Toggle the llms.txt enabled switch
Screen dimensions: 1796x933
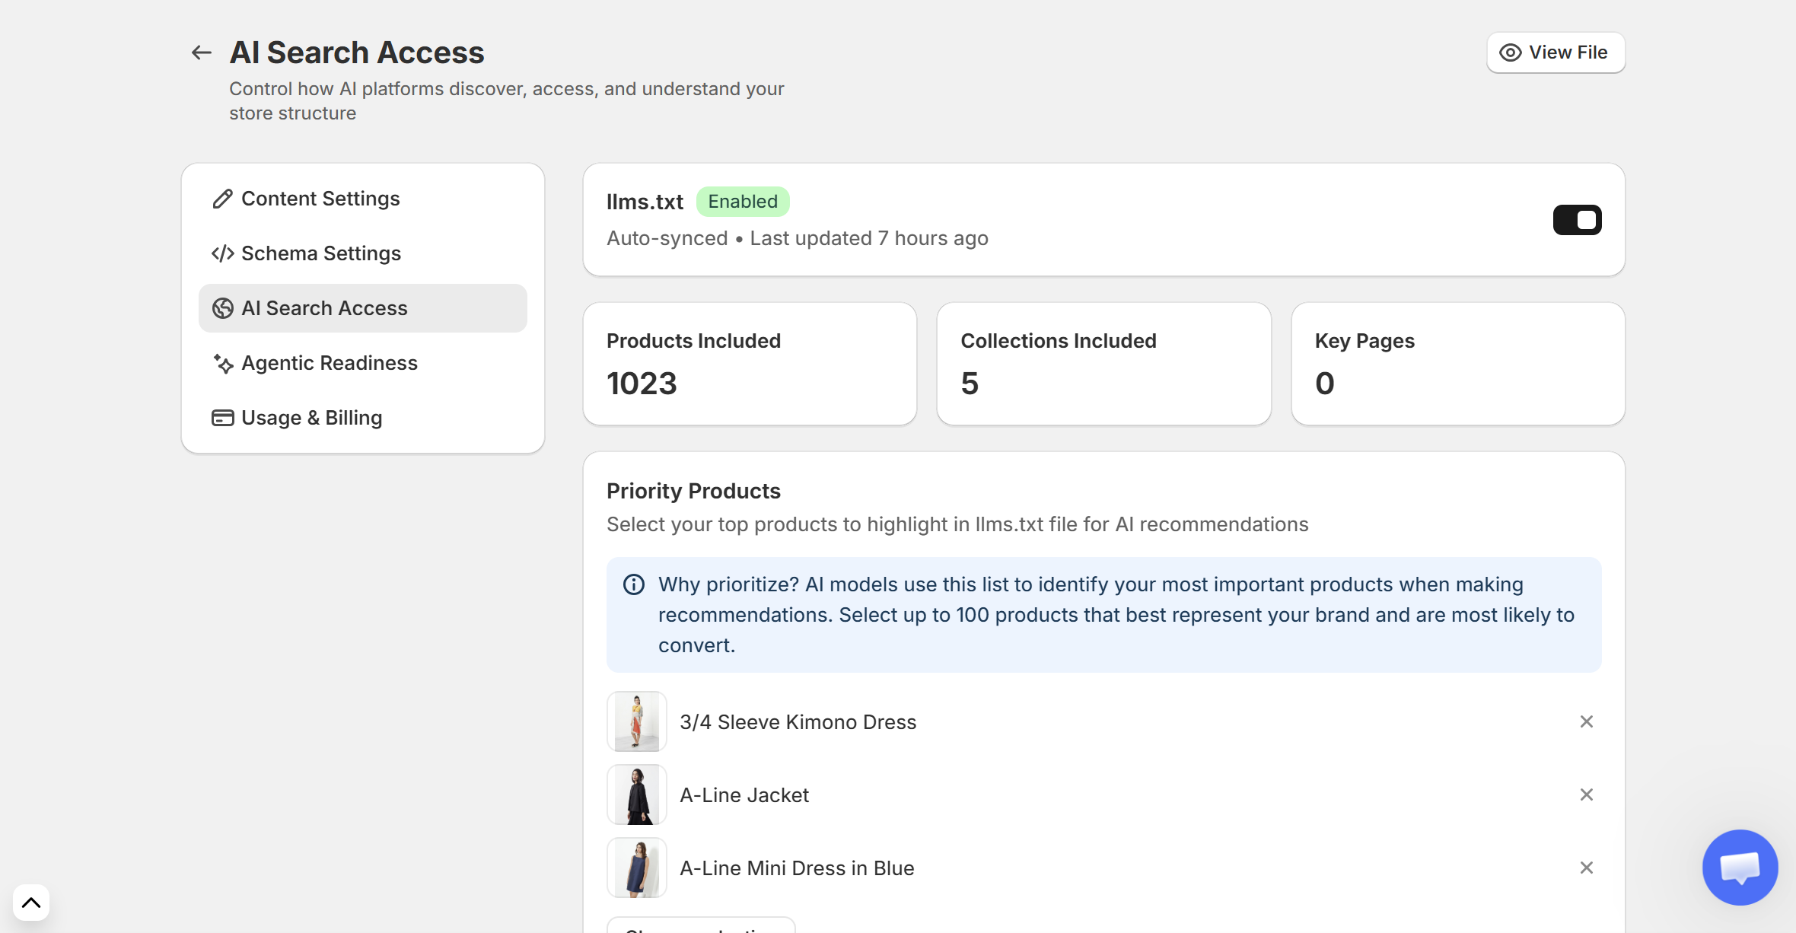[1577, 220]
